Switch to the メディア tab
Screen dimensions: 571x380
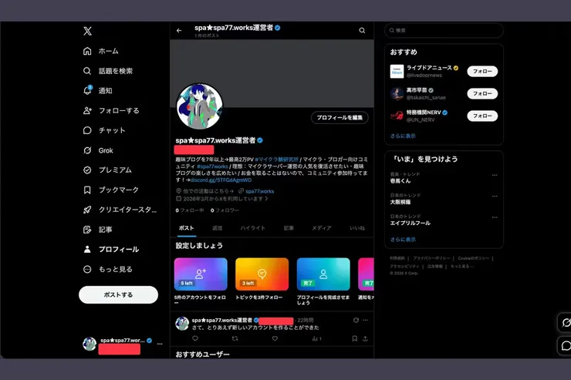click(322, 228)
